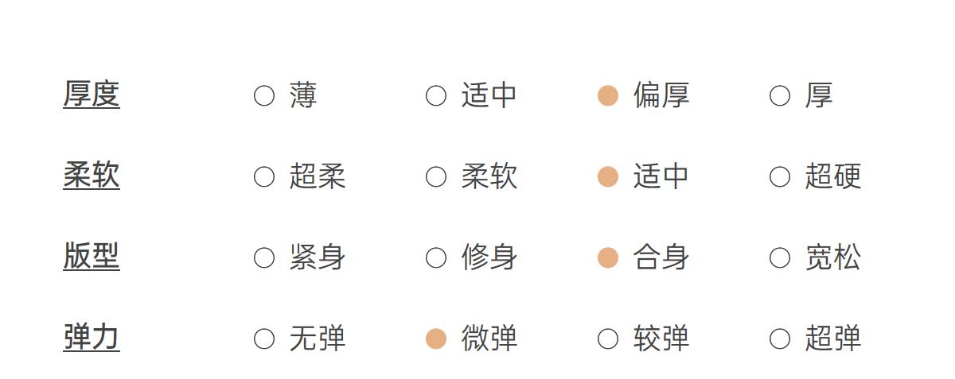This screenshot has height=379, width=955.
Task: Click the selected 微弹 radio button
Action: [x=436, y=339]
